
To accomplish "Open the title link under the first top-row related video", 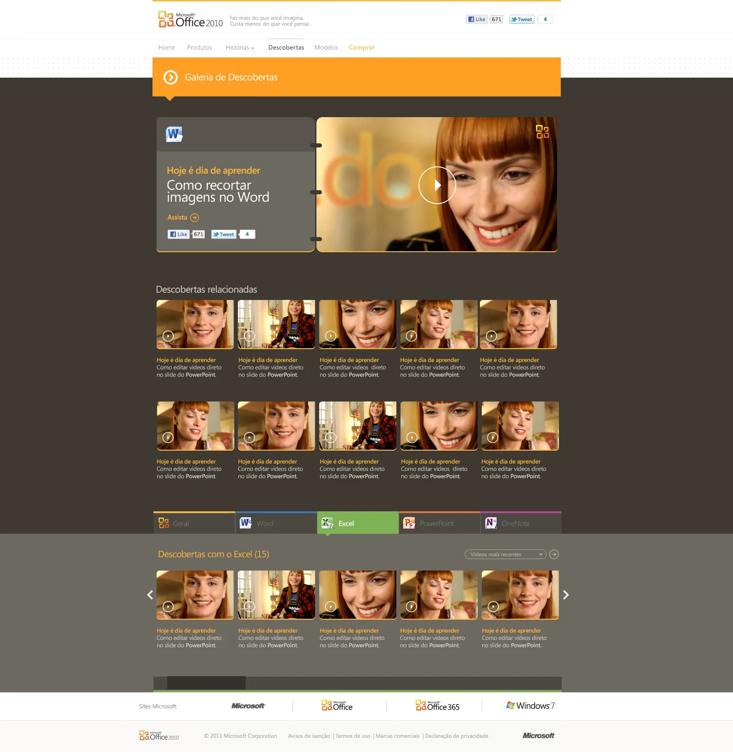I will [x=186, y=360].
